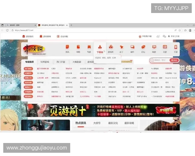Click the browser back arrow
The height and width of the screenshot is (156, 195).
pyautogui.click(x=2, y=30)
